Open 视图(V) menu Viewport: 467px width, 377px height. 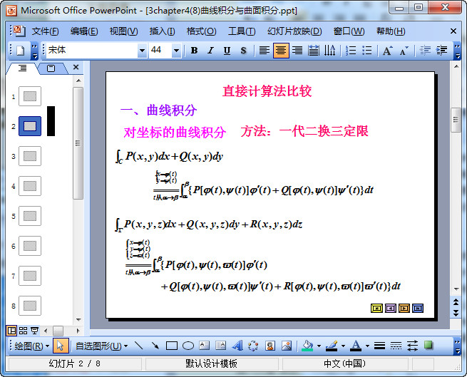pyautogui.click(x=123, y=31)
